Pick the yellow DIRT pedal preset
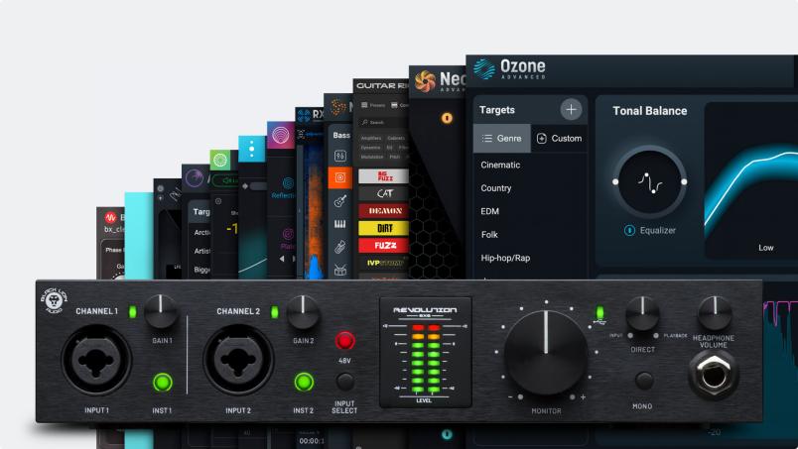Image resolution: width=798 pixels, height=449 pixels. pos(383,228)
